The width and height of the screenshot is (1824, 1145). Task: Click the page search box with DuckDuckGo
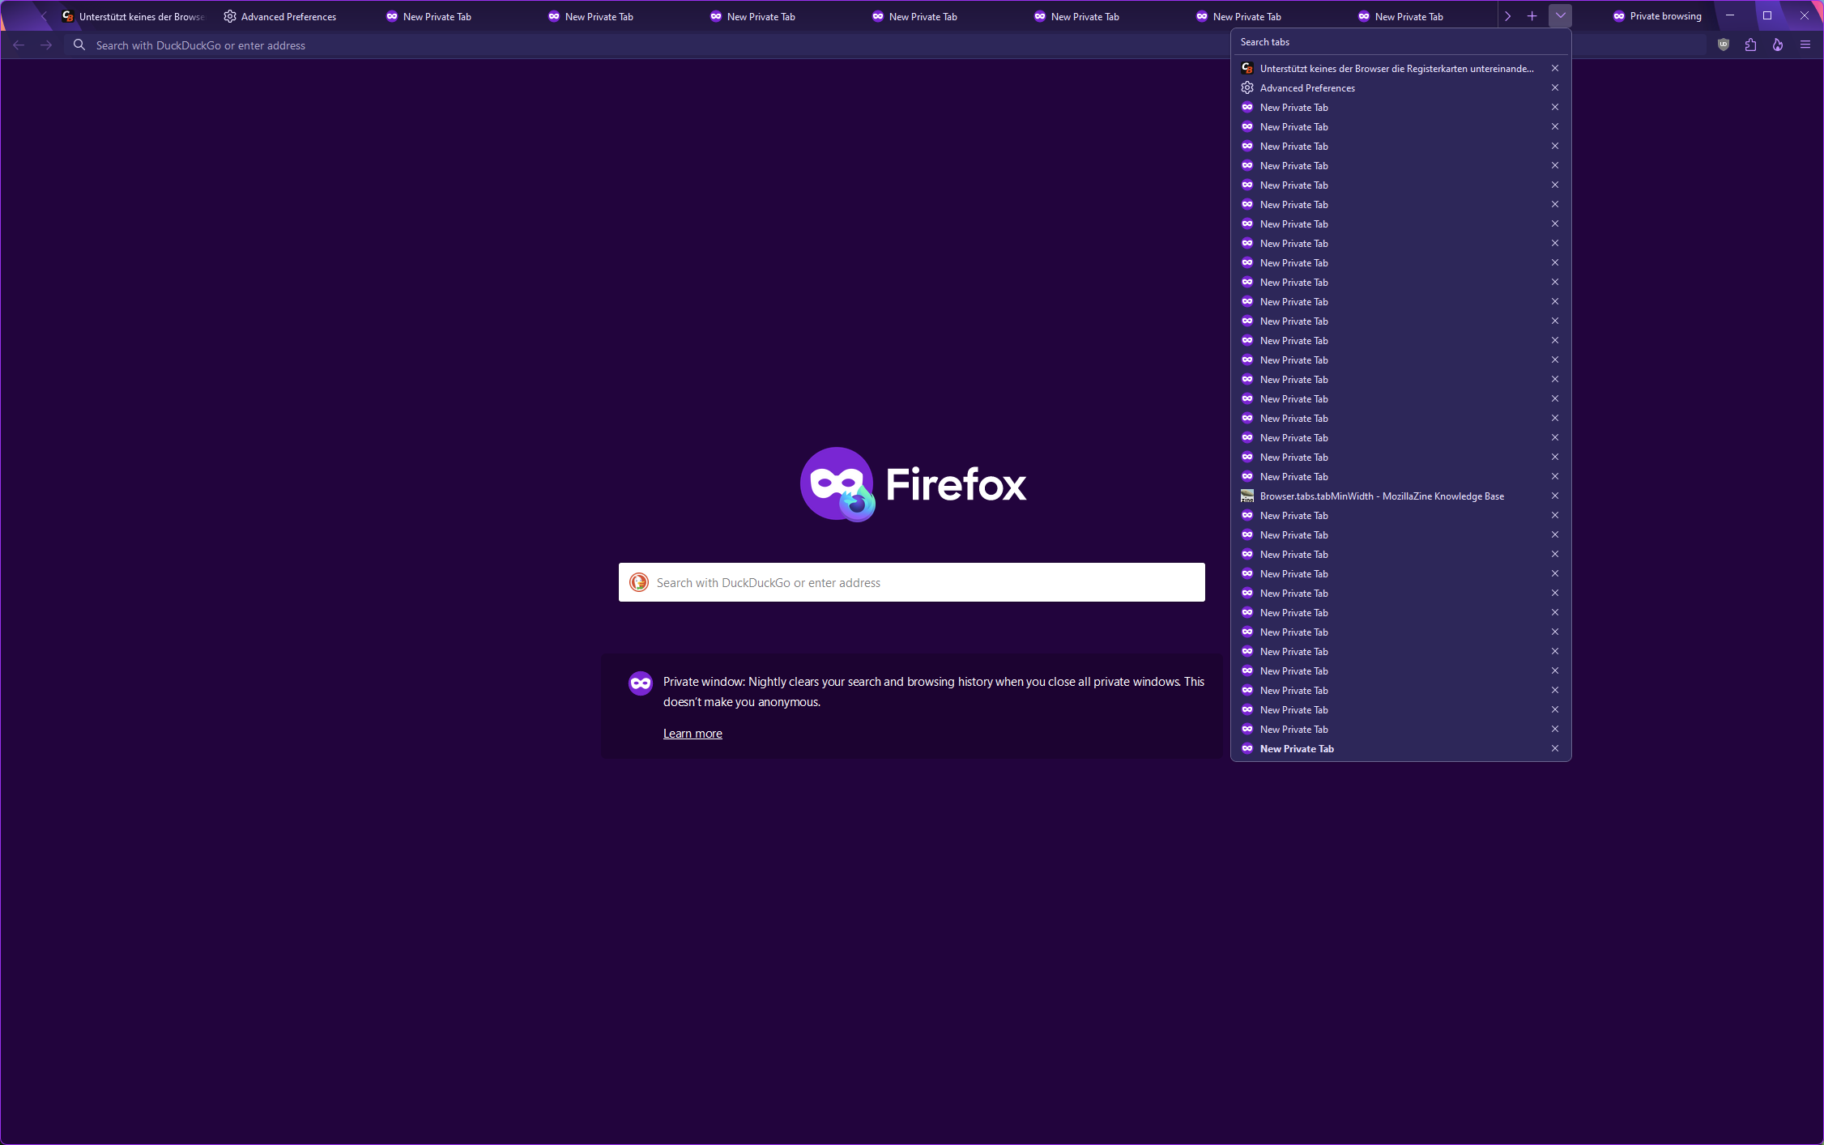[912, 582]
